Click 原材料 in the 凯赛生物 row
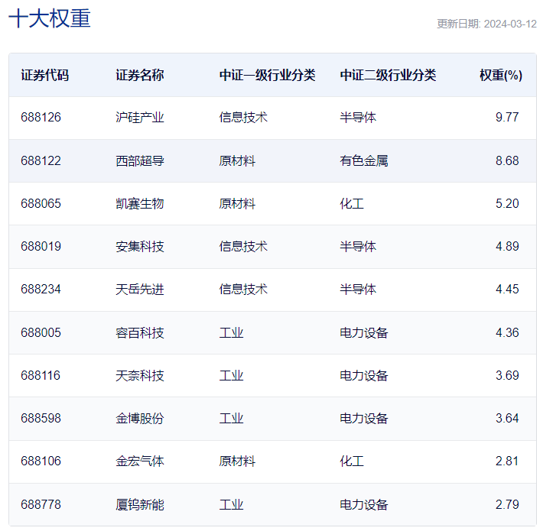 (237, 204)
